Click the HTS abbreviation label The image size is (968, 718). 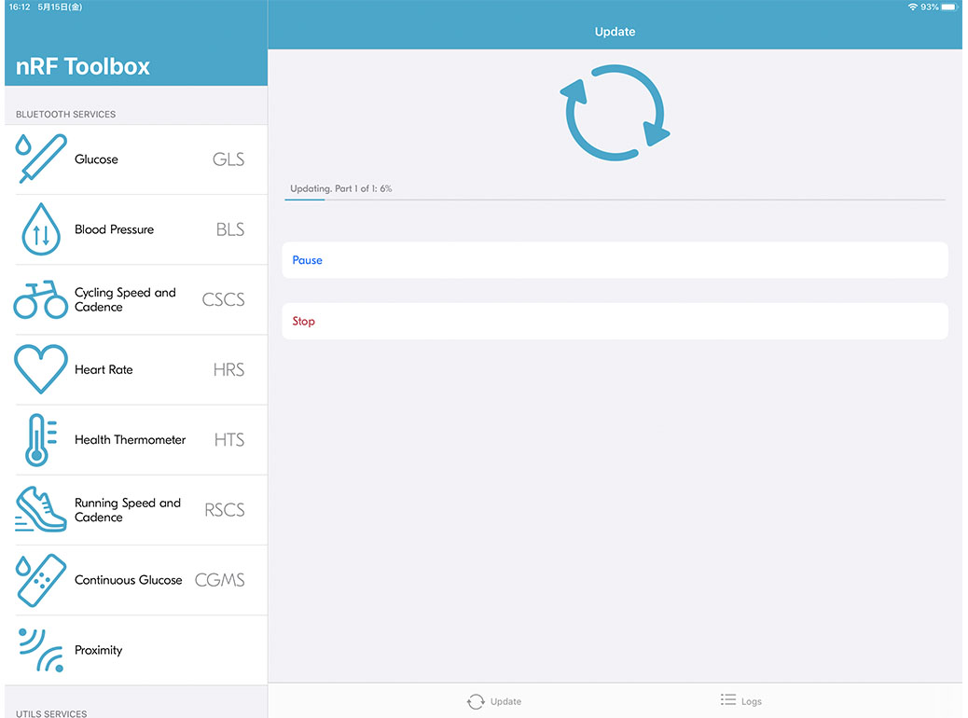229,439
